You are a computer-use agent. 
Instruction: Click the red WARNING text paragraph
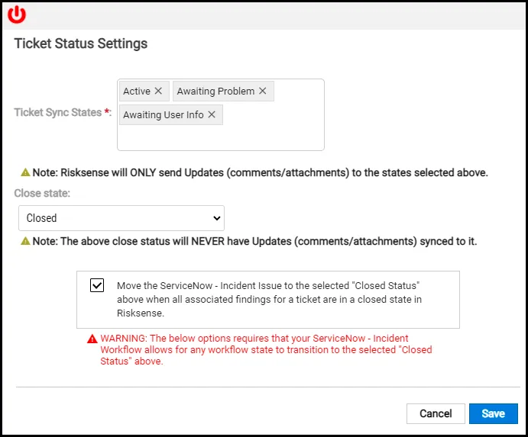pos(266,349)
